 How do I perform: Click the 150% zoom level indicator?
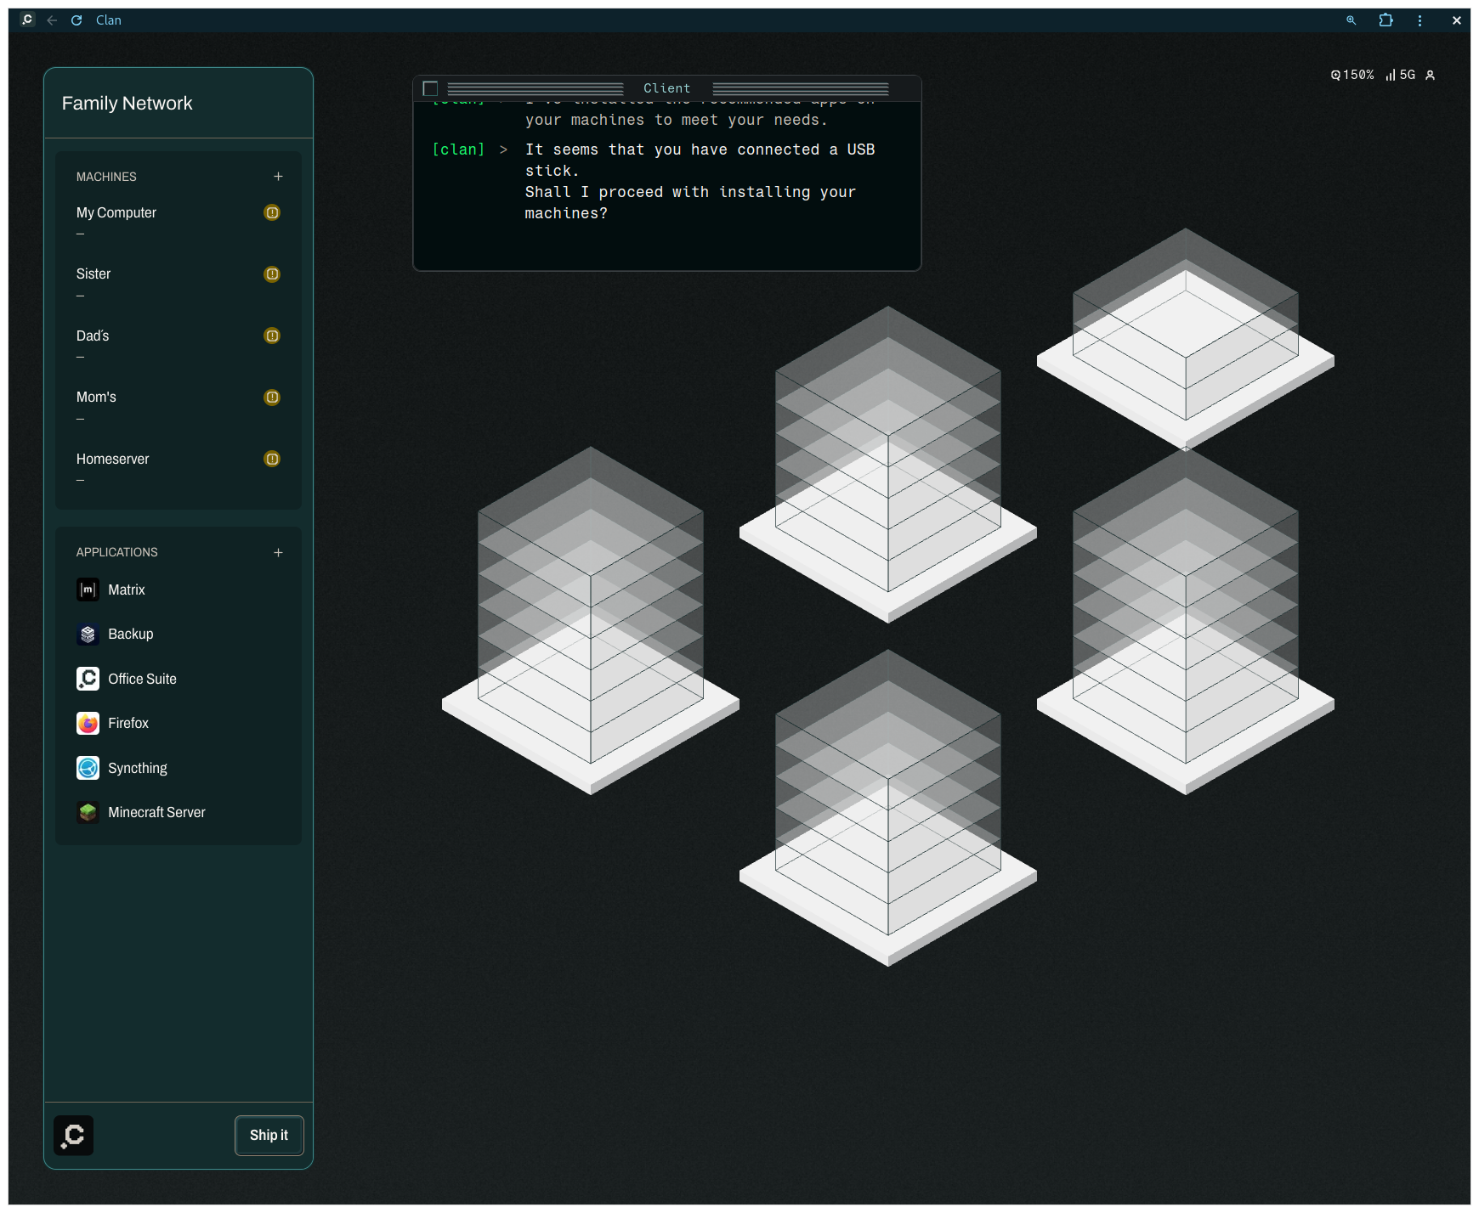tap(1352, 75)
